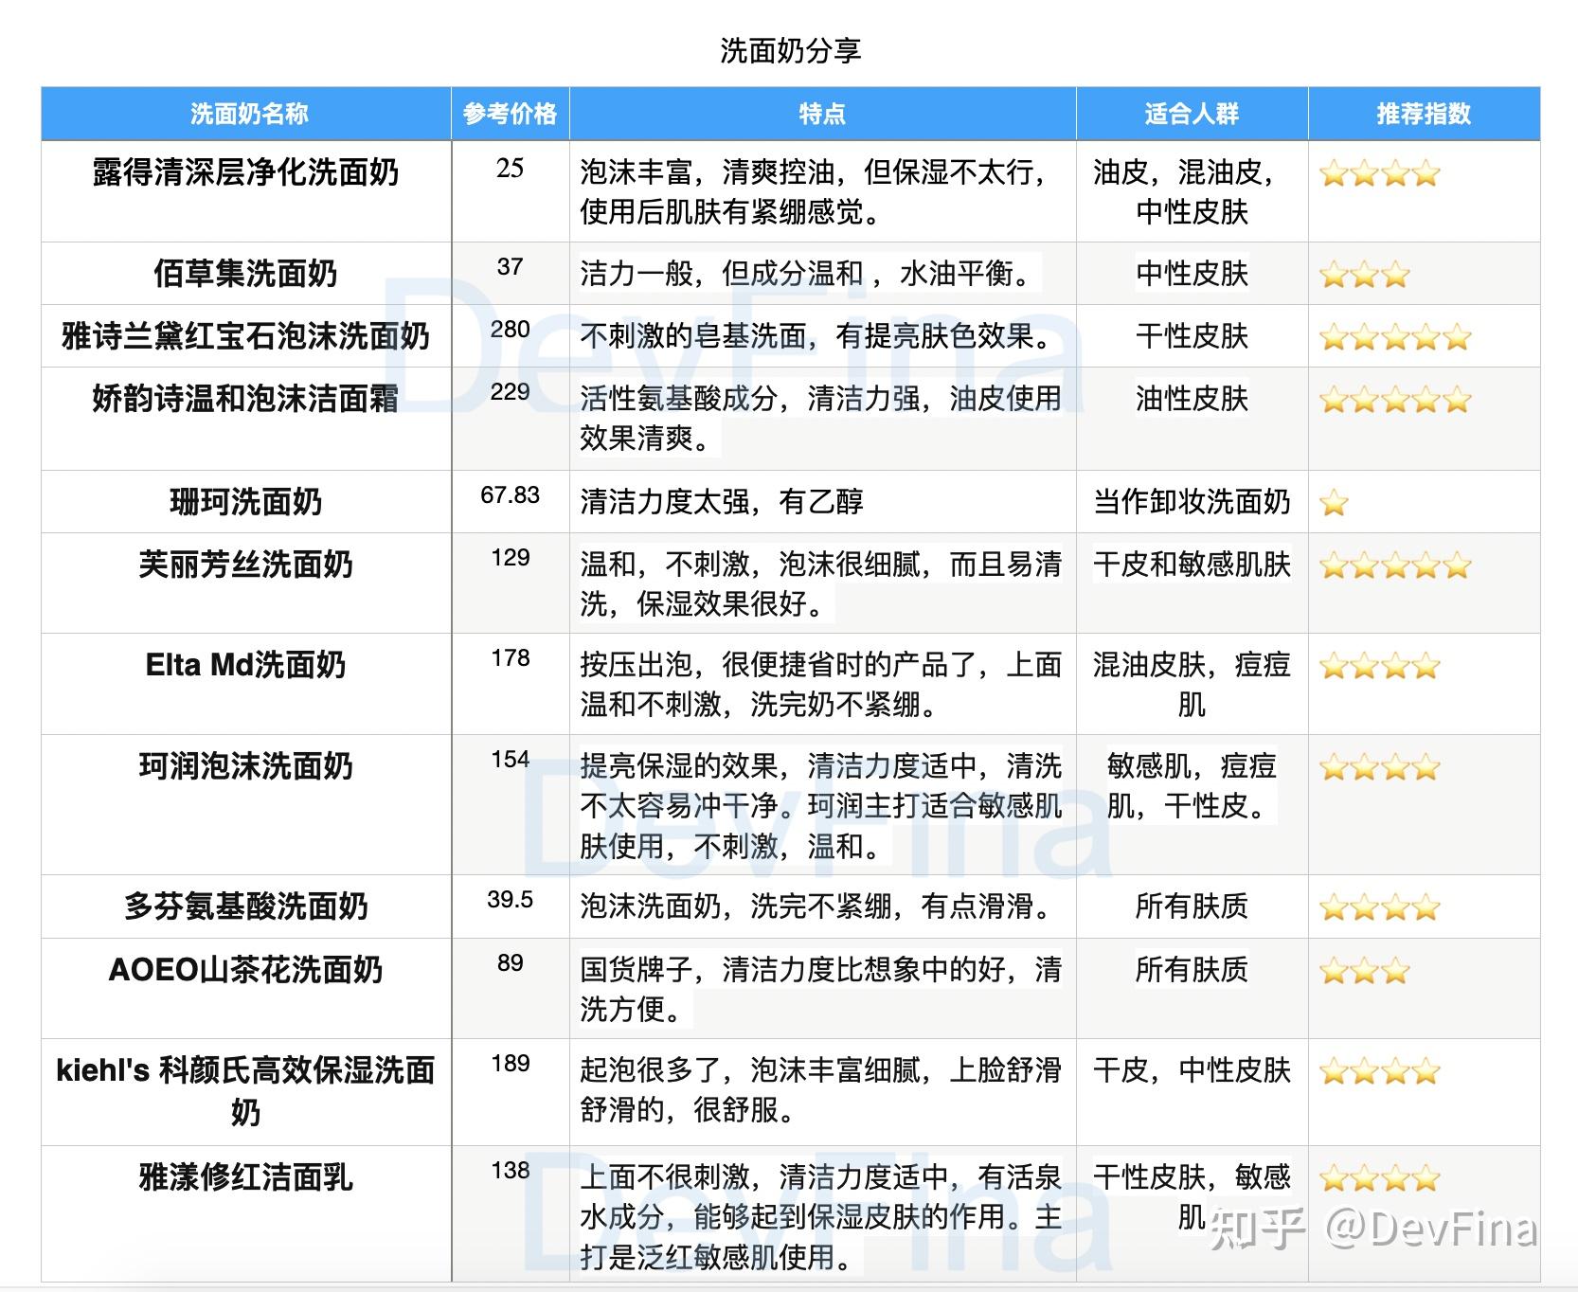The width and height of the screenshot is (1578, 1292).
Task: Select the 珂润泡沫洗面奶 name cell
Action: (x=246, y=805)
